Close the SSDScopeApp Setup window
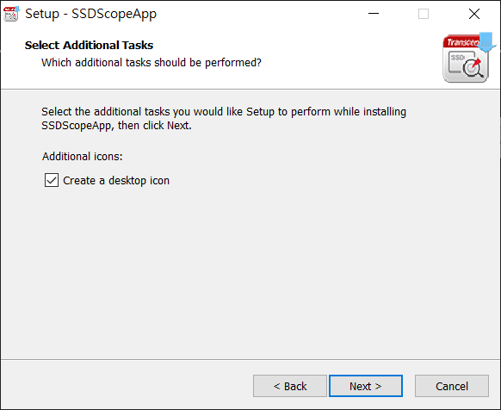 473,14
